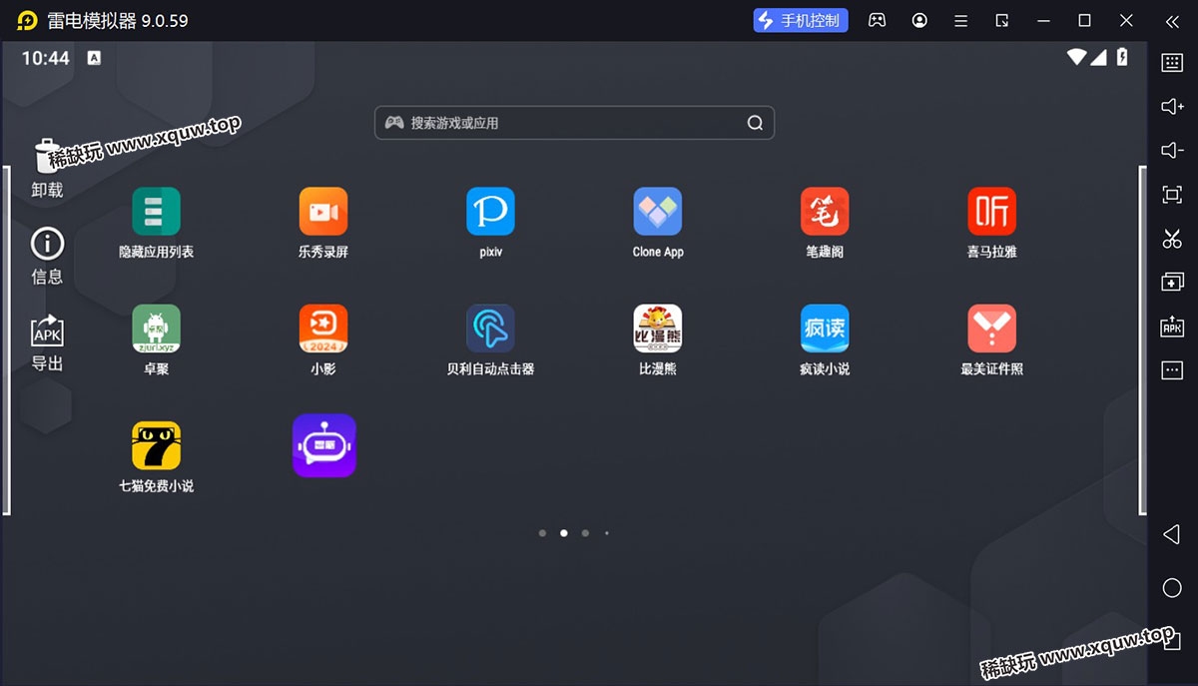
Task: Click the battery charging status icon
Action: pyautogui.click(x=1123, y=57)
